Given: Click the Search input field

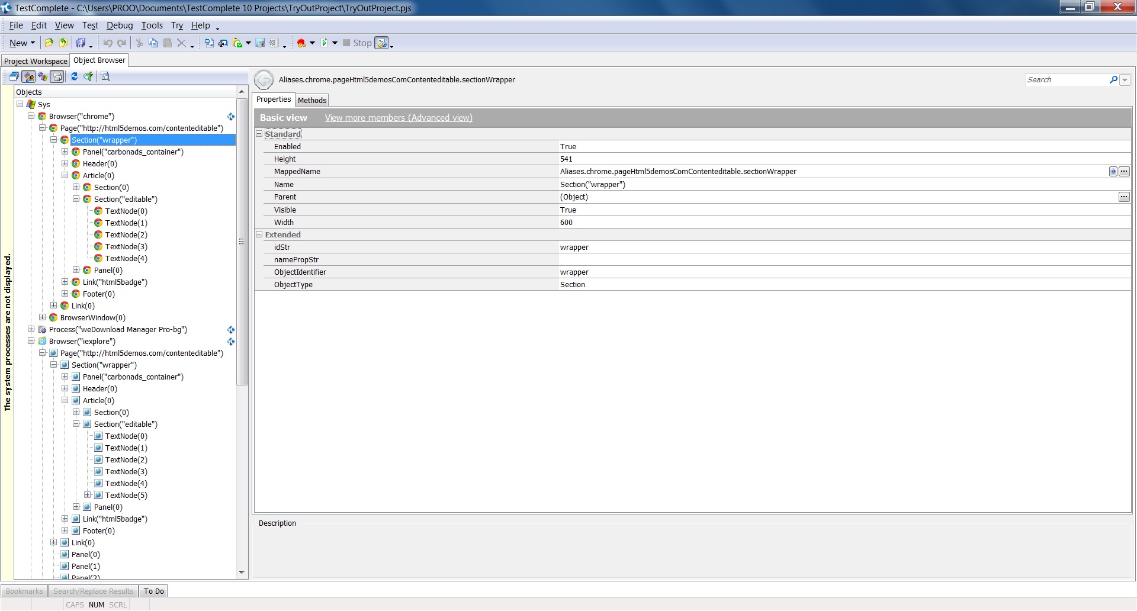Looking at the screenshot, I should [1066, 80].
